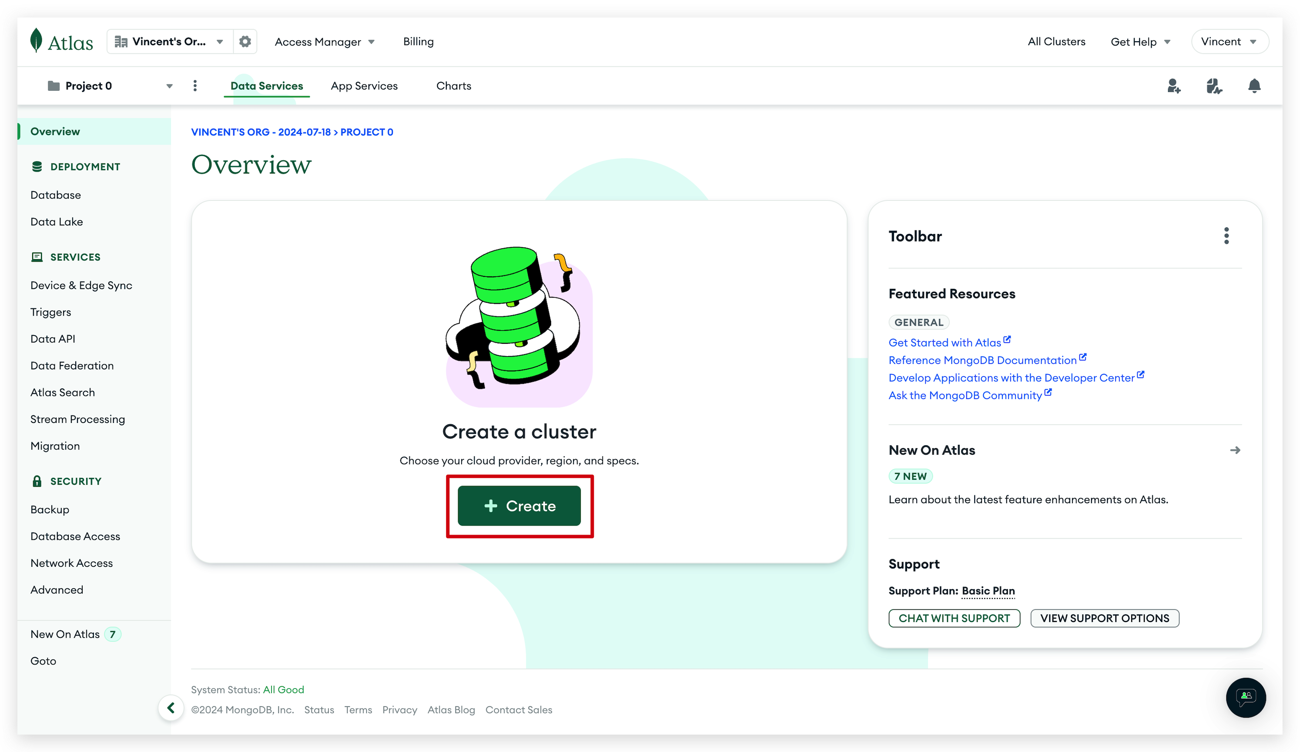Open project options three-dot menu
1300x752 pixels.
tap(195, 86)
